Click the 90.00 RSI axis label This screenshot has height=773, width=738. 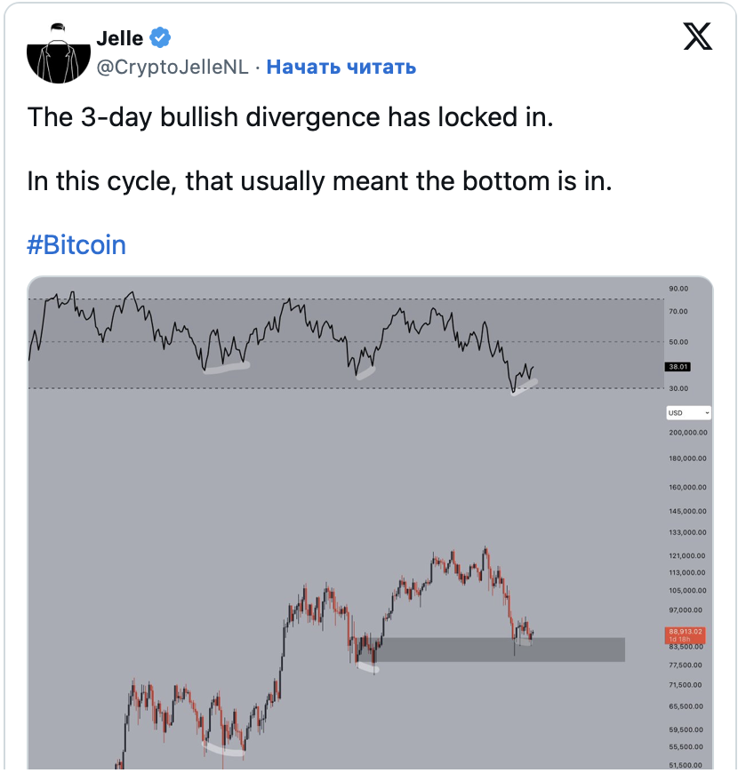click(678, 289)
